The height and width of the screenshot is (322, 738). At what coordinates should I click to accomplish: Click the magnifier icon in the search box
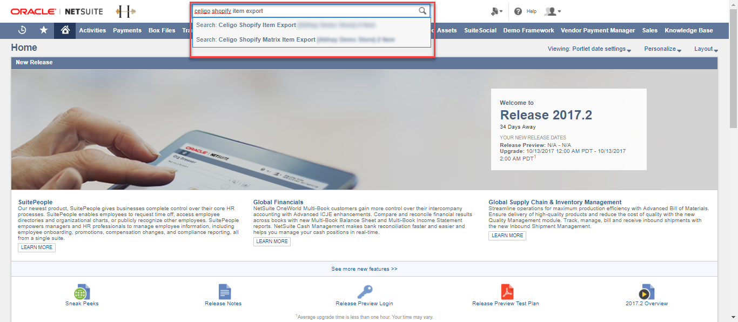coord(422,11)
